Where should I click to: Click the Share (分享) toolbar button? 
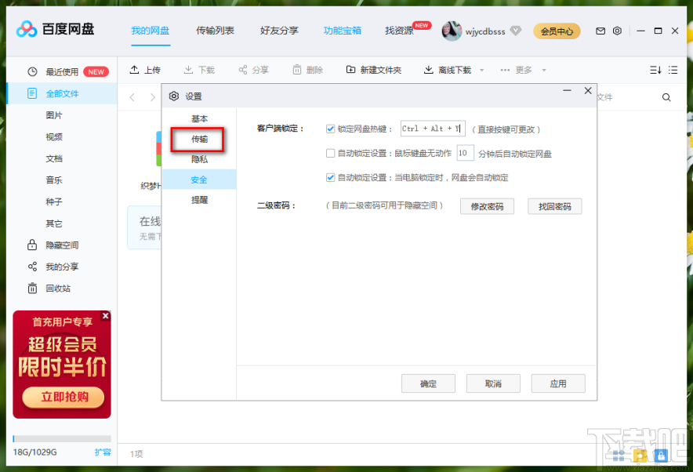[254, 70]
